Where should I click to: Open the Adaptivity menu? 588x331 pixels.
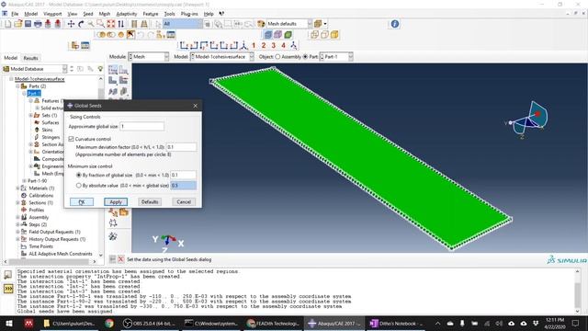[x=127, y=14]
